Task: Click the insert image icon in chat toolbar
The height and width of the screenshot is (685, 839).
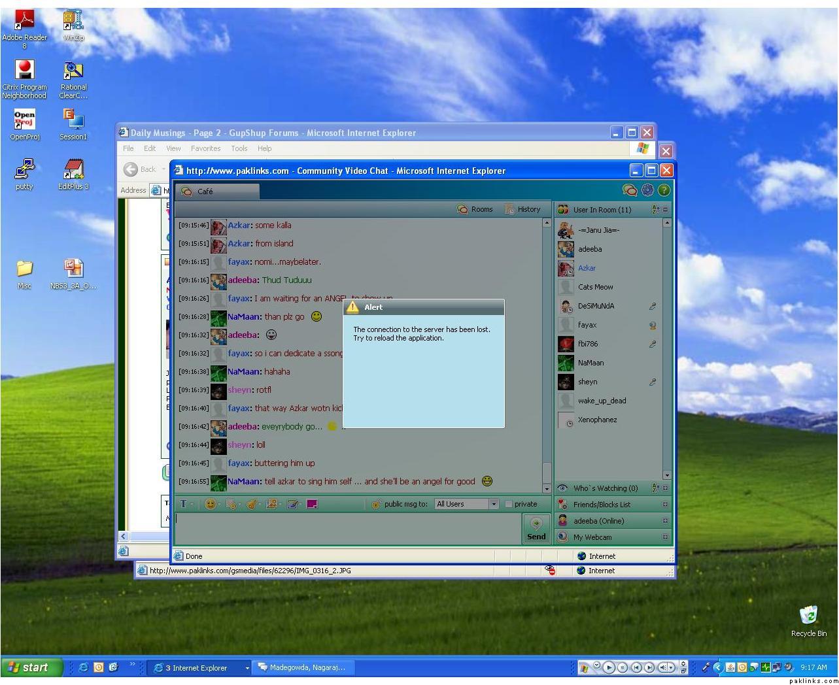Action: pyautogui.click(x=272, y=504)
